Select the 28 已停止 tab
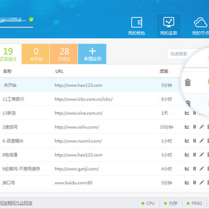 64,54
